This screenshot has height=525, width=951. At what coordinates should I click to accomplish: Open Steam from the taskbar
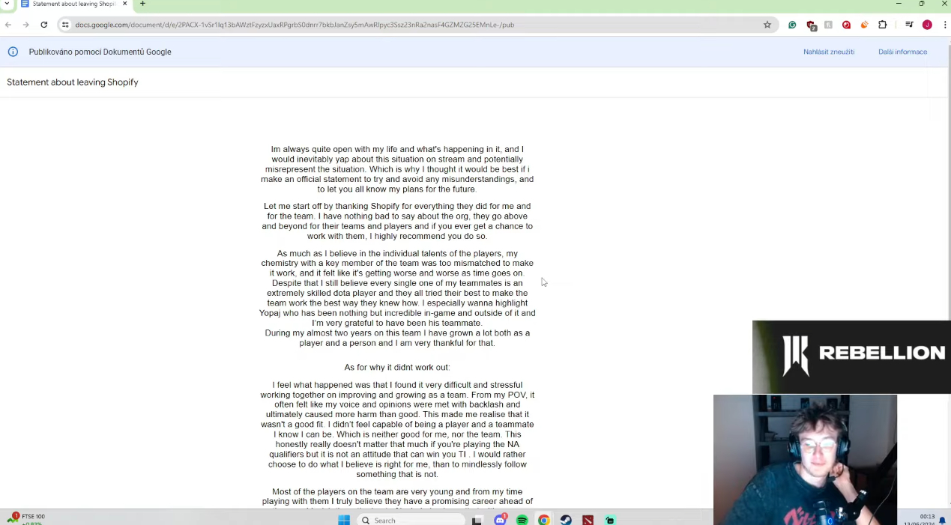[566, 520]
